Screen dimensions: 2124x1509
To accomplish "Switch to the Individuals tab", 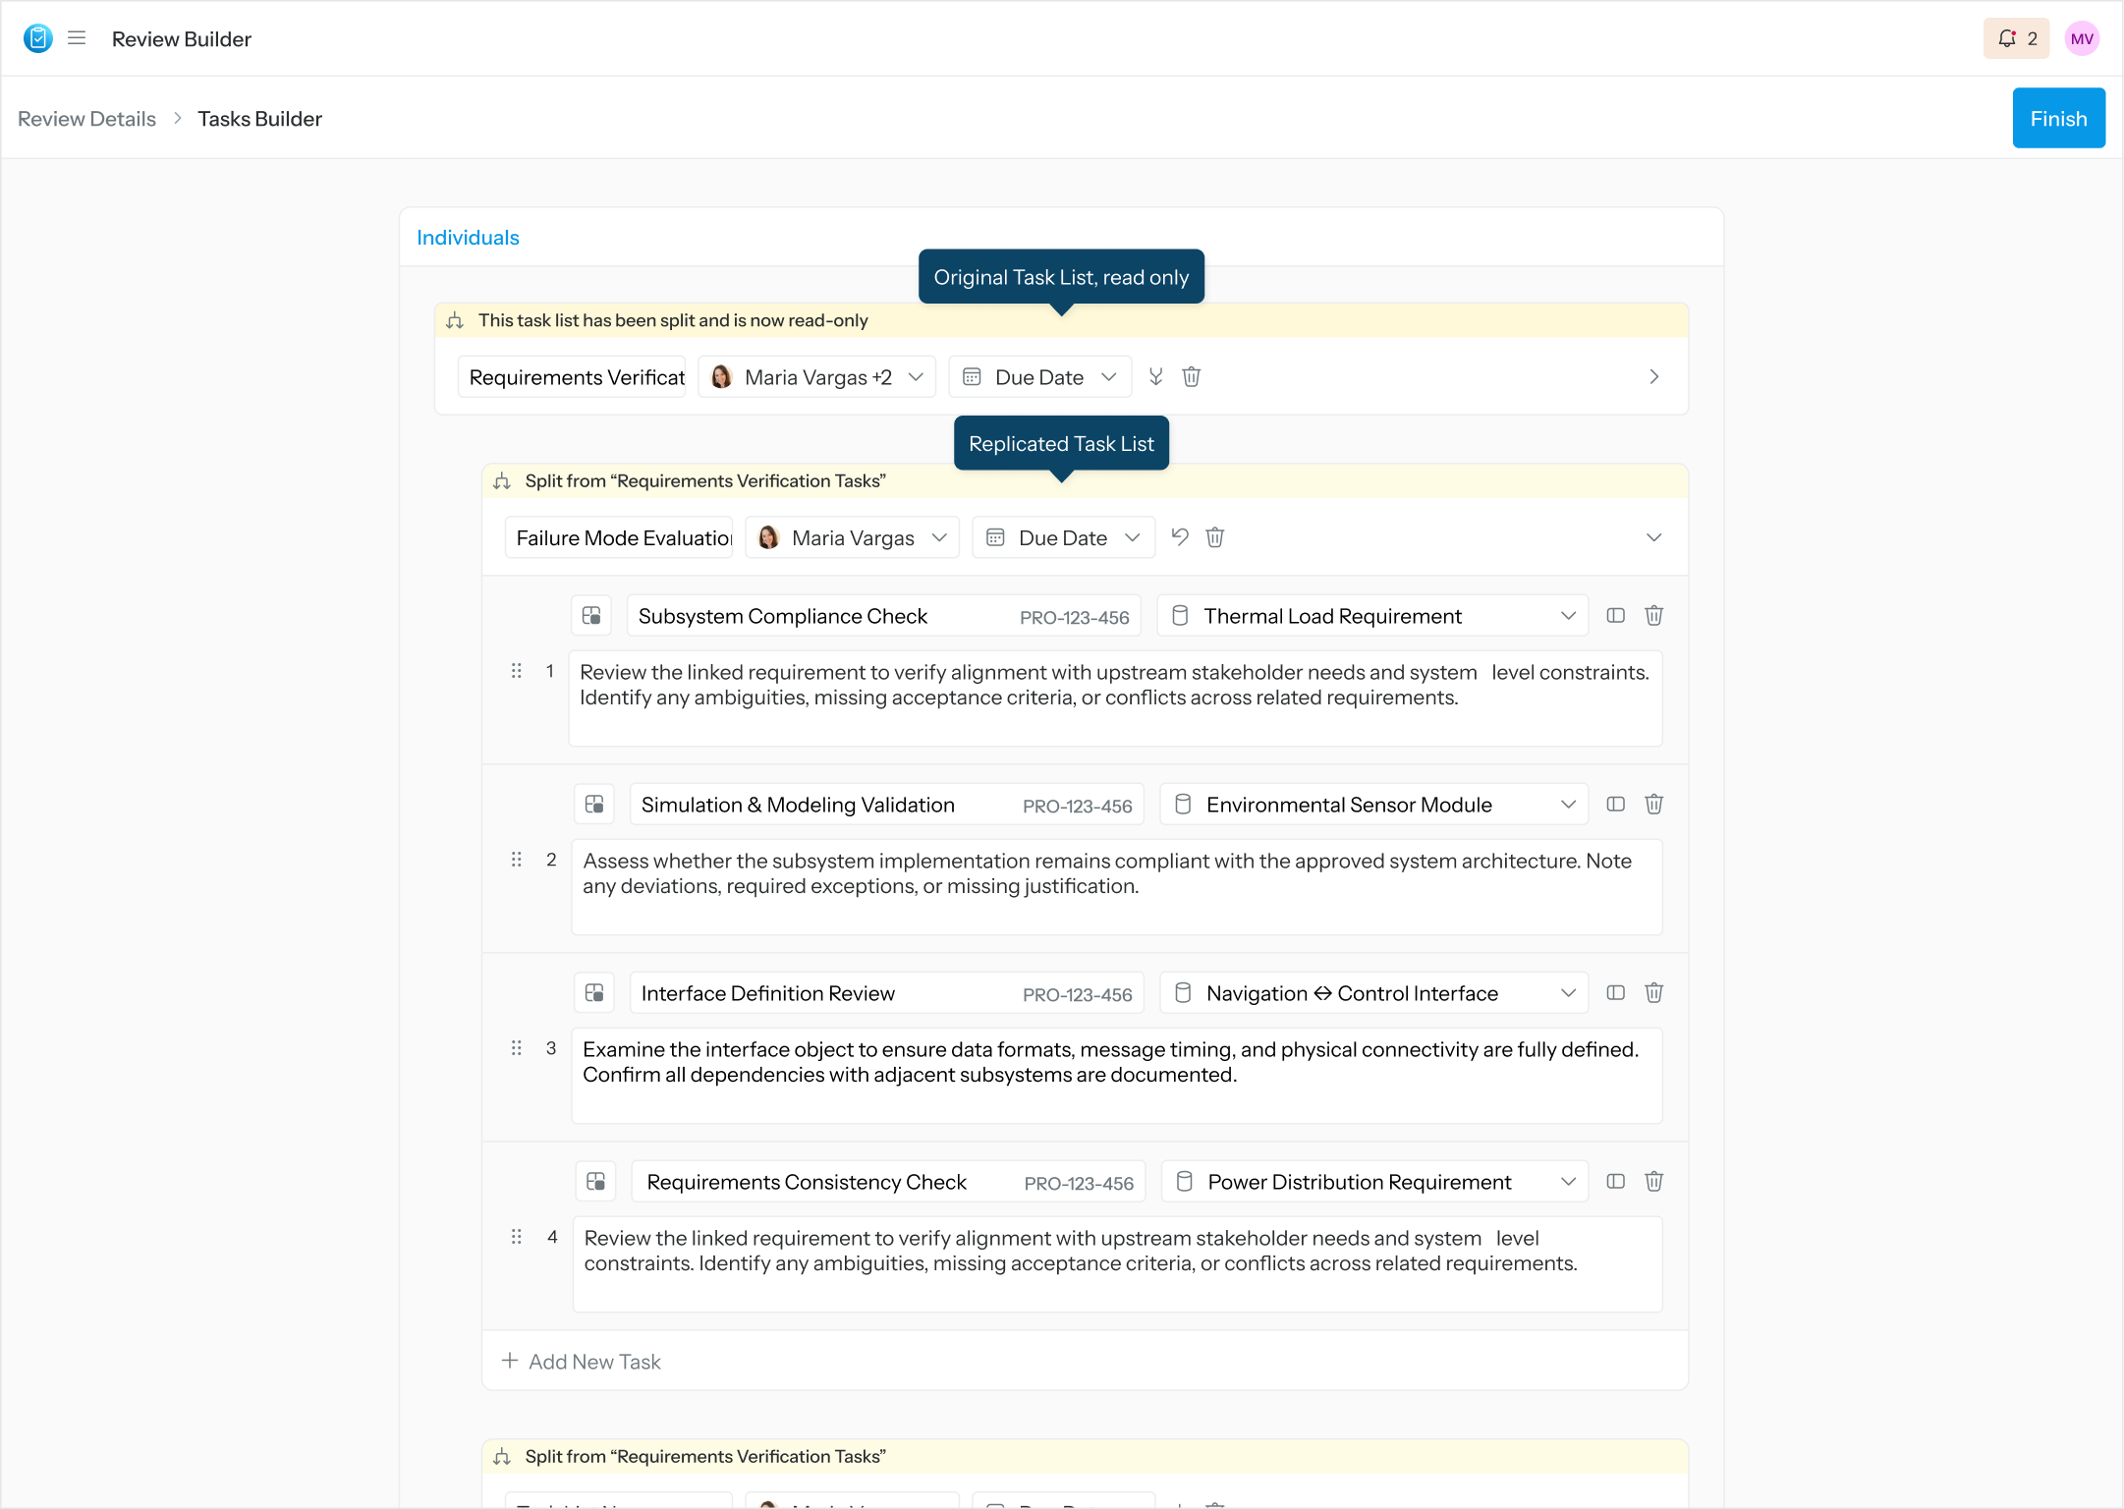I will pos(468,237).
